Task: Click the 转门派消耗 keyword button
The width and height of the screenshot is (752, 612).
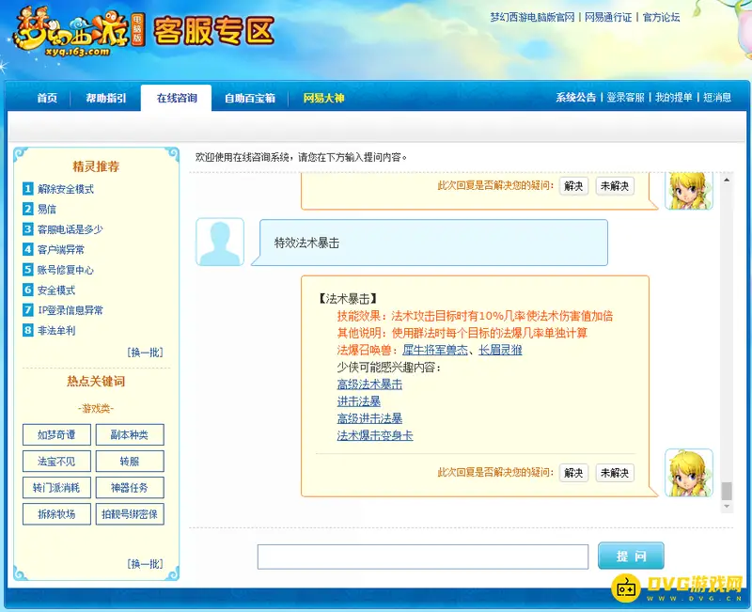Action: 56,488
